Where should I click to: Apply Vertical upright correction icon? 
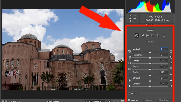153,35
